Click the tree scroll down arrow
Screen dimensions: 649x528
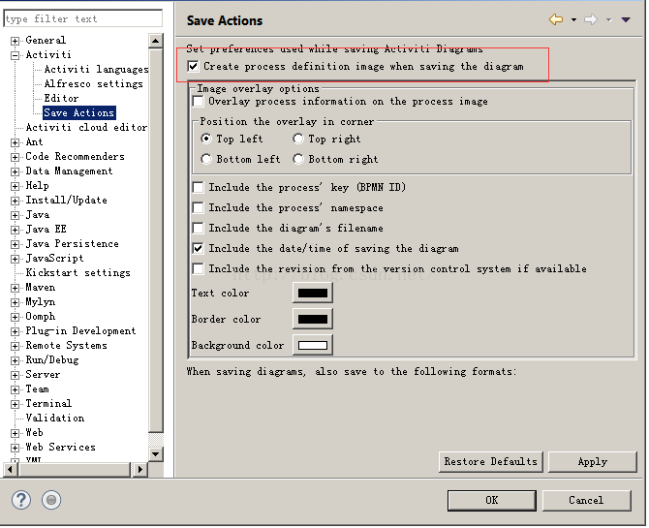tap(156, 454)
